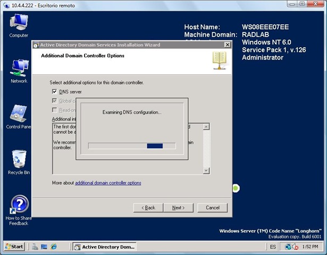The width and height of the screenshot is (327, 255).
Task: Toggle the Read-only domain controller checkbox
Action: 55,110
